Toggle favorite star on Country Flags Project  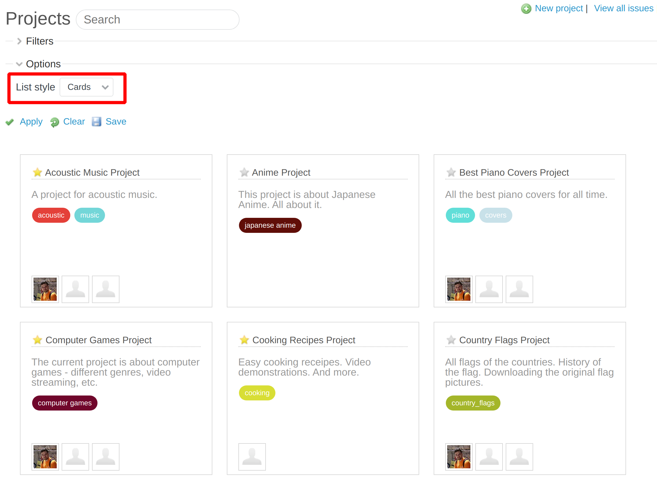pos(451,340)
